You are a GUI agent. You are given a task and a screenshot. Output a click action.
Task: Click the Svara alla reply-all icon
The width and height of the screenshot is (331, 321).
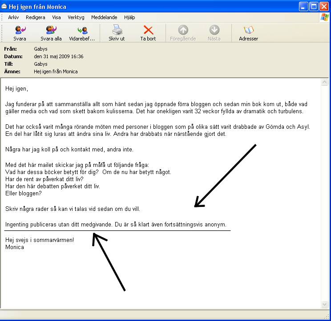coord(51,30)
